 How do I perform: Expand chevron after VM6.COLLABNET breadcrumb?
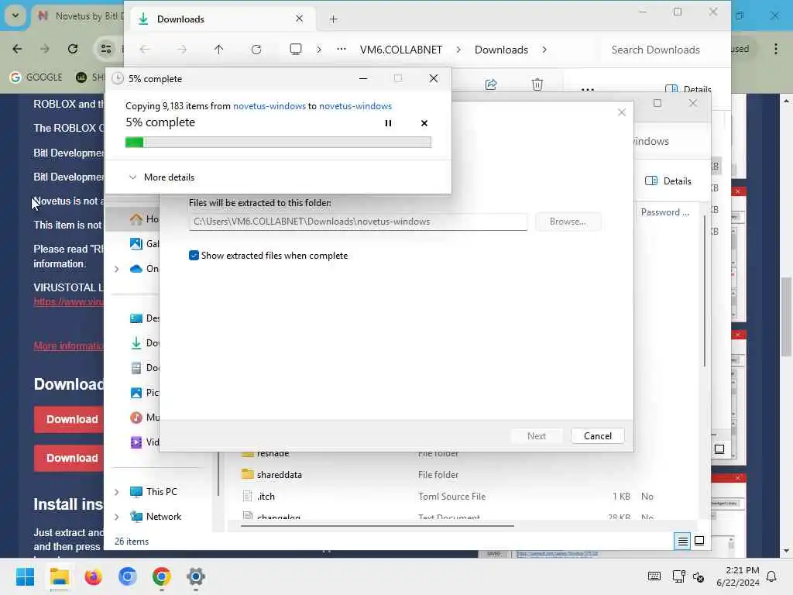tap(458, 50)
